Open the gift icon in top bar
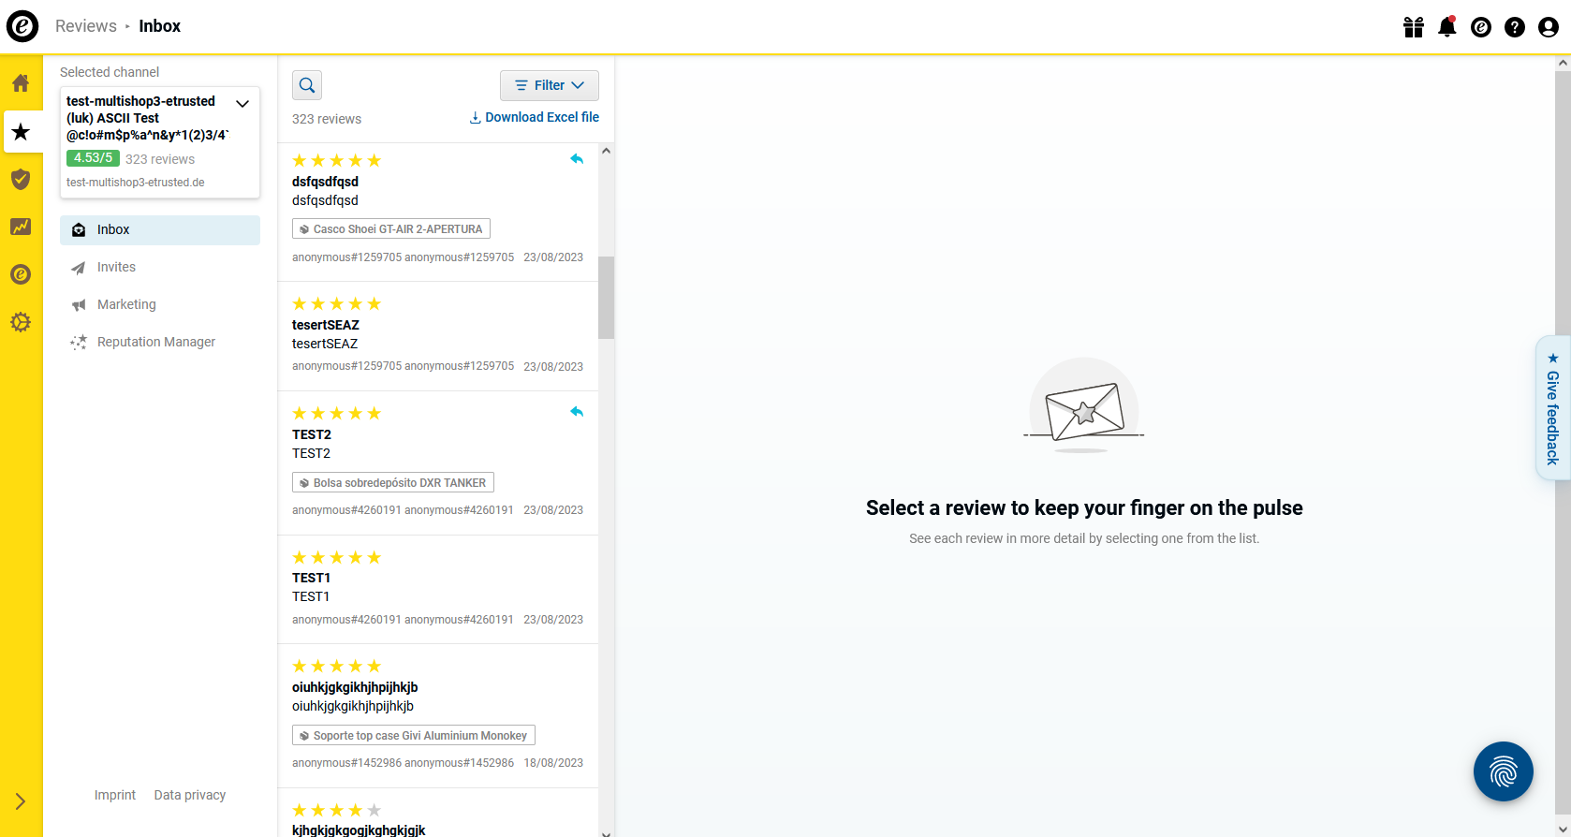This screenshot has width=1571, height=837. point(1414,27)
